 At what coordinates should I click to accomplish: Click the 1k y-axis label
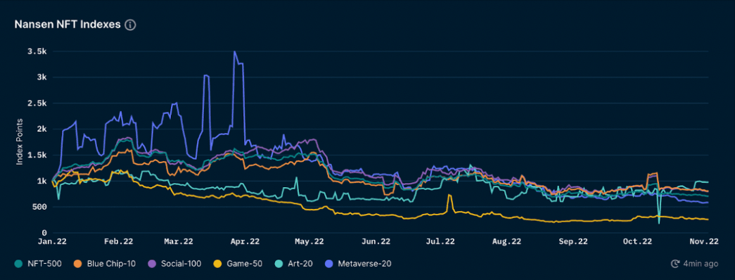(41, 181)
